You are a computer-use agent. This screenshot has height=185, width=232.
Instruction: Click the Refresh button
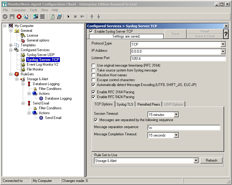[x=211, y=160]
